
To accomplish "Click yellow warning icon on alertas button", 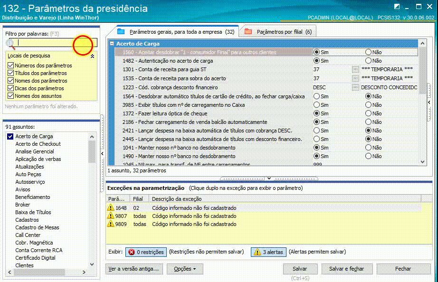I will click(257, 252).
